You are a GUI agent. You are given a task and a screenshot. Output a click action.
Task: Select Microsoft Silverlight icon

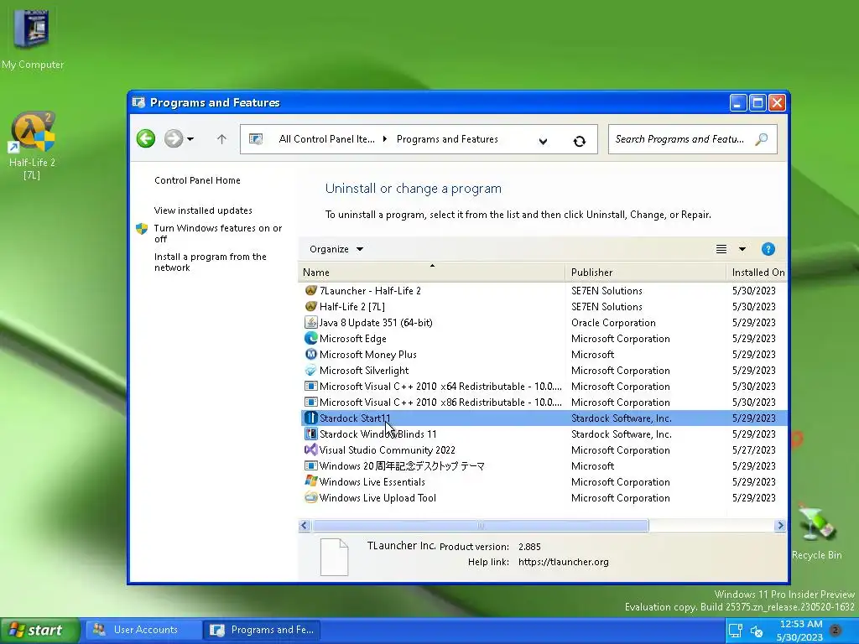[x=310, y=370]
